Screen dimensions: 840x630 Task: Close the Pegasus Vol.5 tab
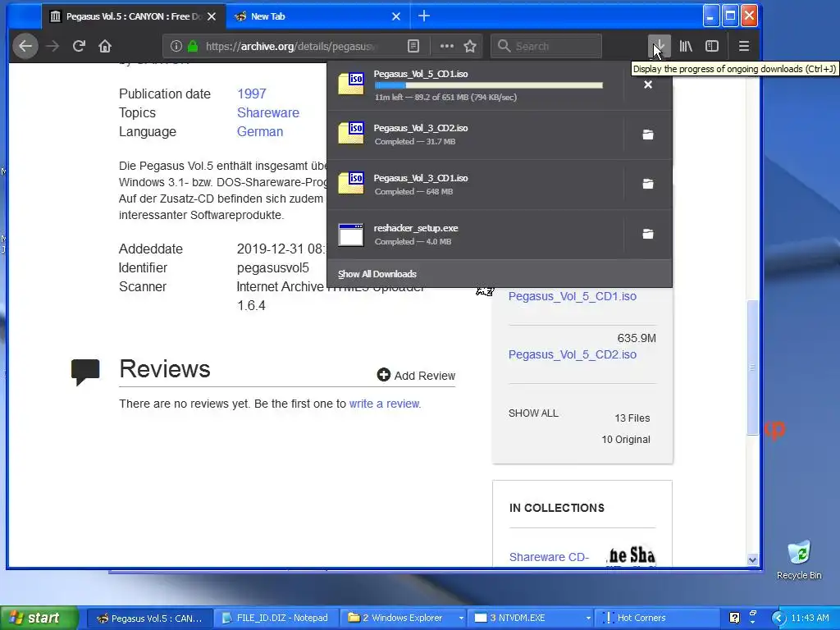point(212,16)
